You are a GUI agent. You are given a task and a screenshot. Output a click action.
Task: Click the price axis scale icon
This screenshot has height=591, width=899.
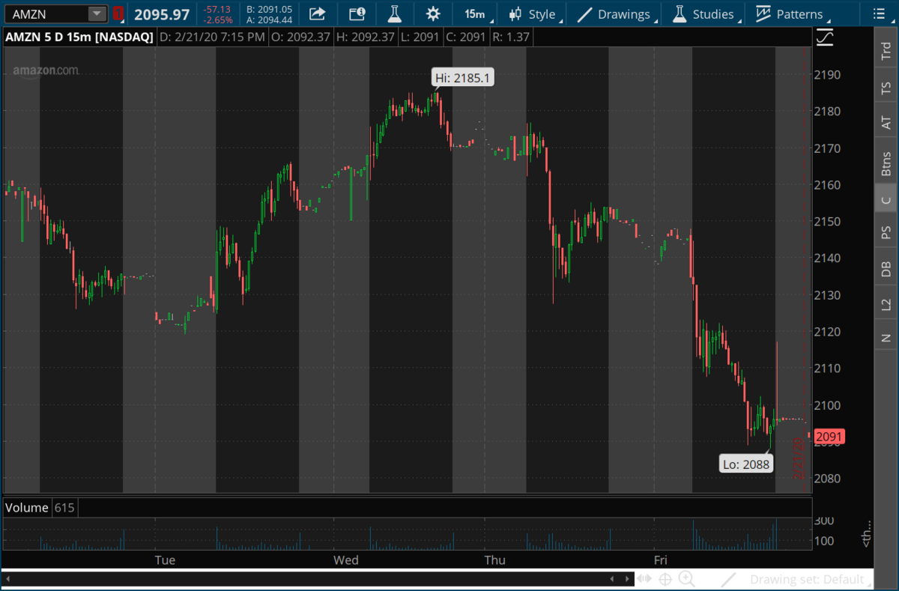pyautogui.click(x=825, y=37)
